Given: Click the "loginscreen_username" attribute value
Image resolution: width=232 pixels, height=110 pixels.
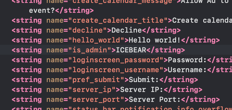Looking at the screenshot, I should tap(116, 70).
